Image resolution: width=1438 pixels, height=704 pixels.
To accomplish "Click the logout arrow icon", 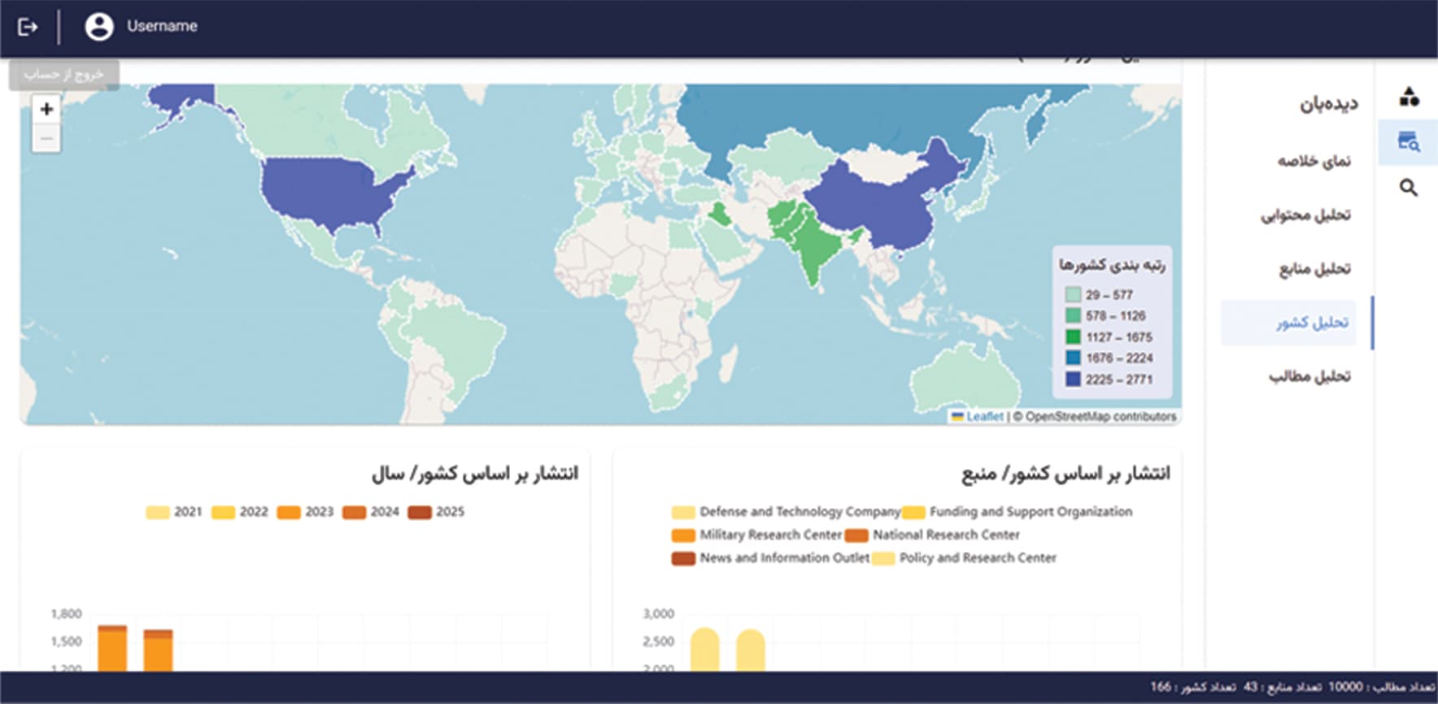I will [x=28, y=27].
